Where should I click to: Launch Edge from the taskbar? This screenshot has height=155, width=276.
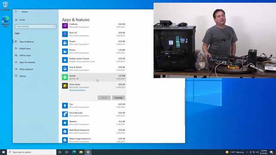click(74, 152)
